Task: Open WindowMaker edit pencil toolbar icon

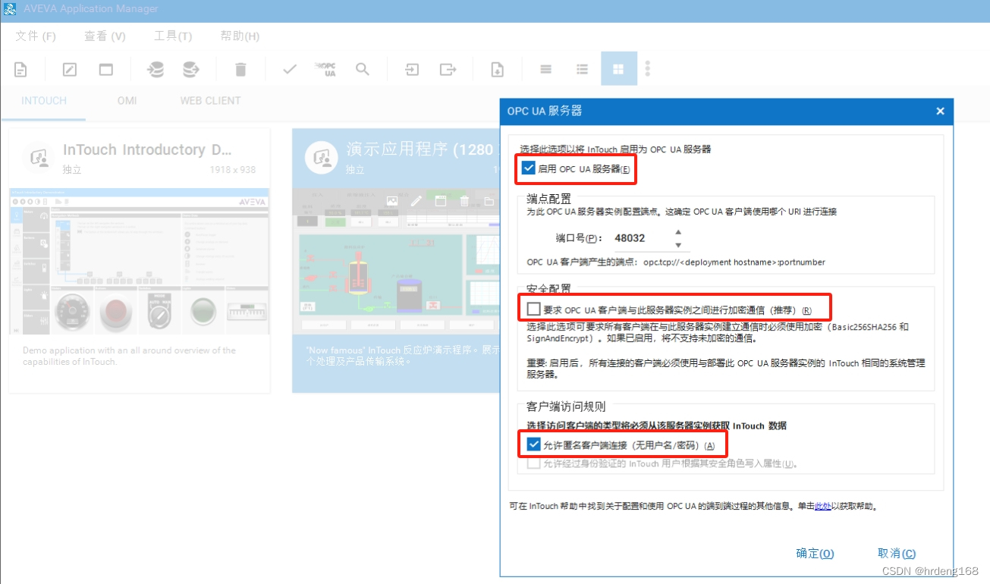Action: pos(70,70)
